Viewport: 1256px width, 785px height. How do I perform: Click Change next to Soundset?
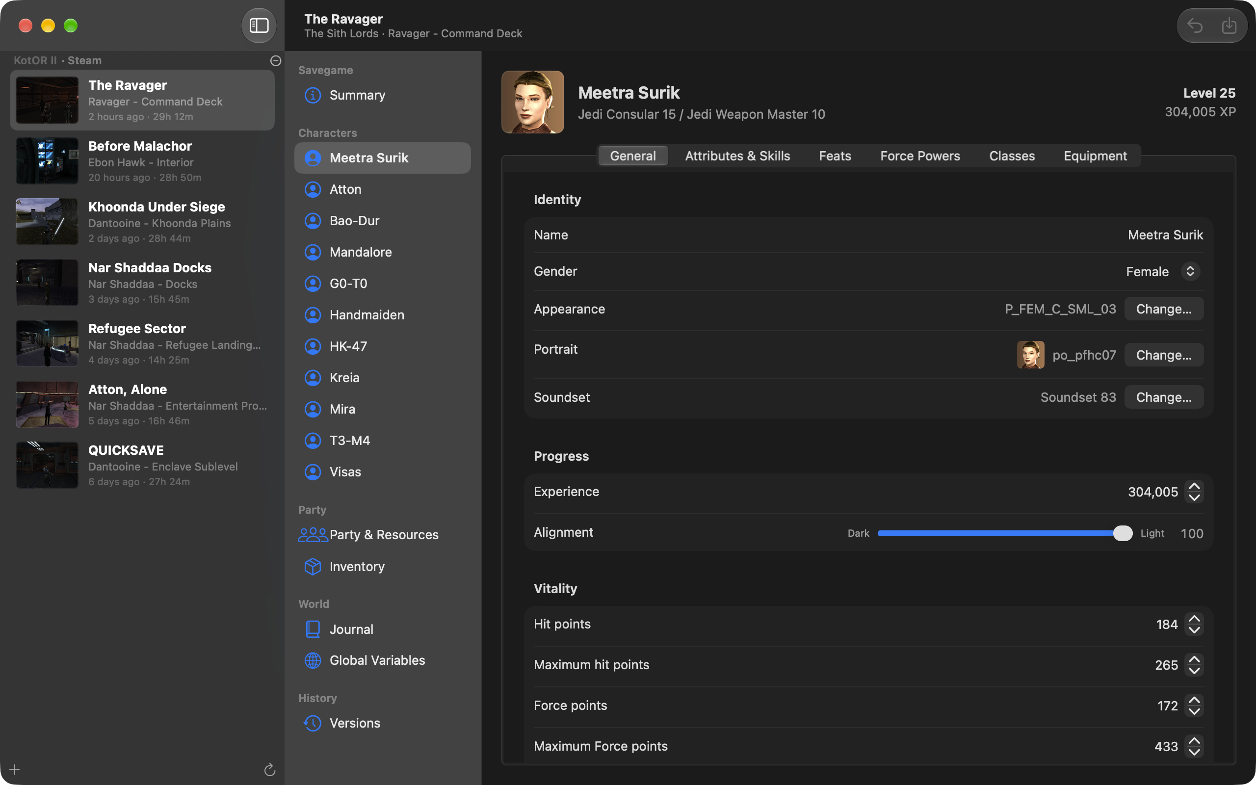(x=1164, y=397)
